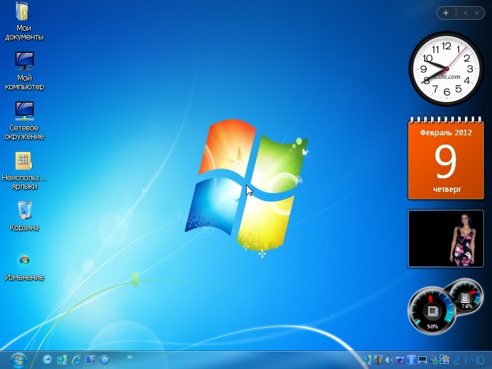Launch Internet Explorer from quick launch
This screenshot has width=492, height=369.
(76, 360)
